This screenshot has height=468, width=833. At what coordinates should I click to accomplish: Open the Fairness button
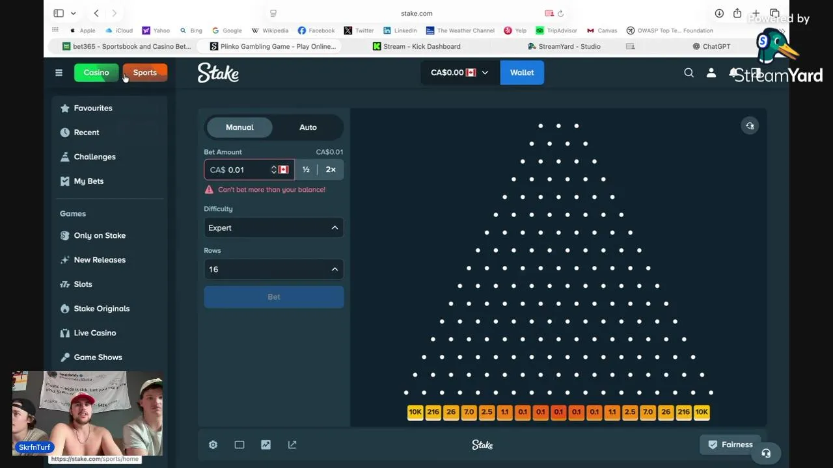[x=730, y=445]
